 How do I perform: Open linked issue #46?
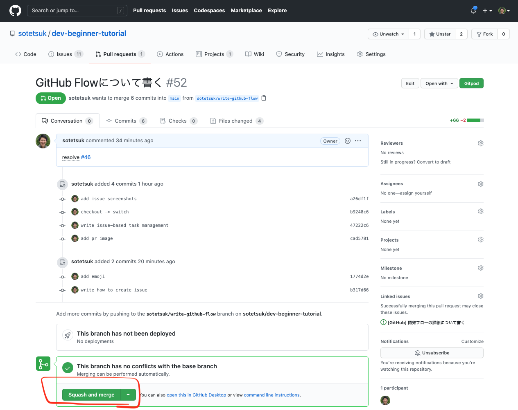point(86,157)
